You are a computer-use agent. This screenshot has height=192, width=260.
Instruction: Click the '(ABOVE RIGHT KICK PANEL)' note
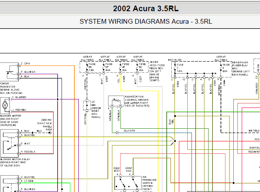point(96,113)
